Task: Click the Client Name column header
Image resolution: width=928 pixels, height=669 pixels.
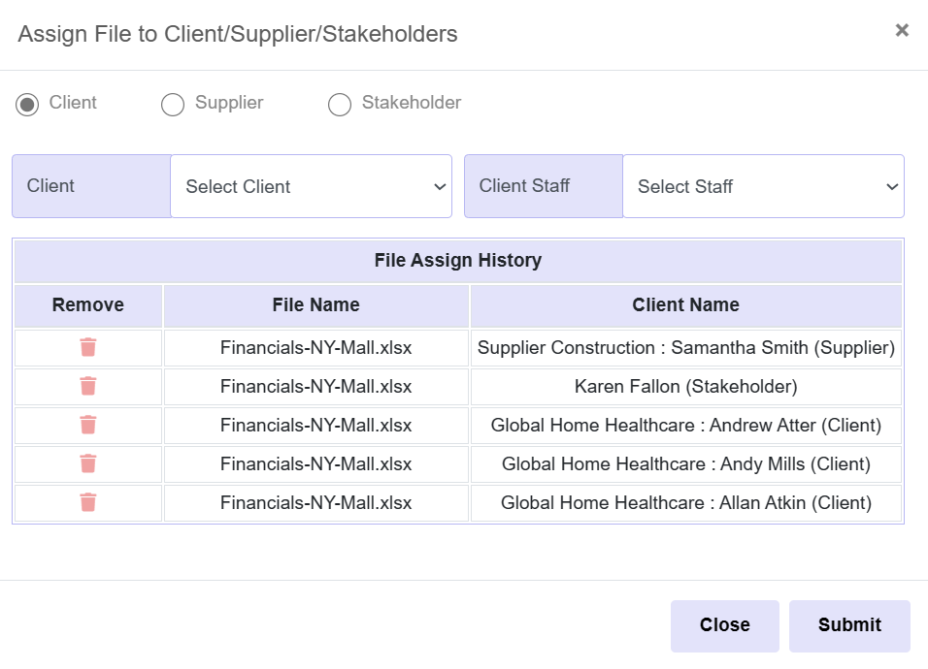Action: point(685,304)
